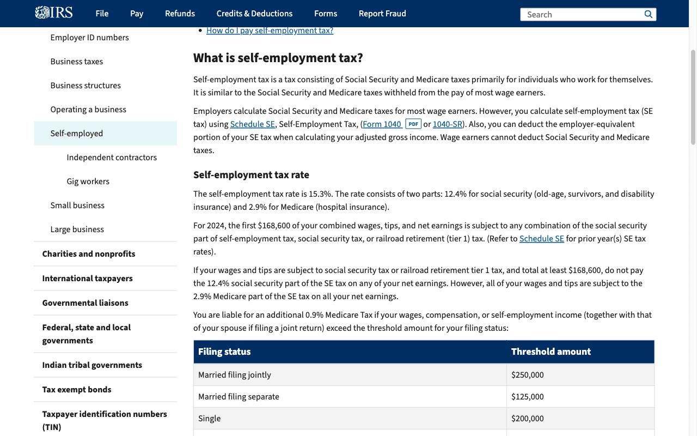The width and height of the screenshot is (697, 436).
Task: Select Self-employed in sidebar
Action: coord(105,134)
